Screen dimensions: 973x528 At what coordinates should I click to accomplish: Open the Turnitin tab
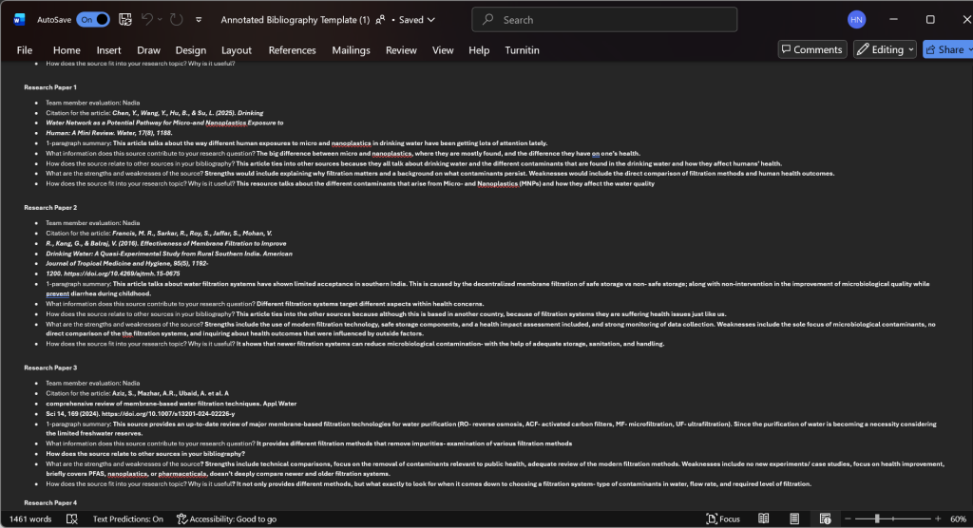(522, 50)
